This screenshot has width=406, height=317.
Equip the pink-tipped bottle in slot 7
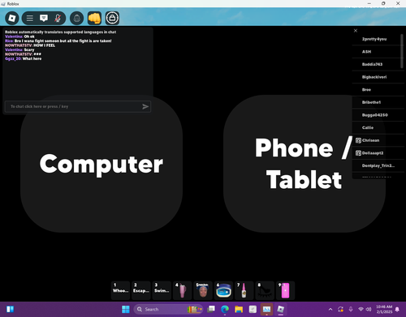pyautogui.click(x=244, y=290)
